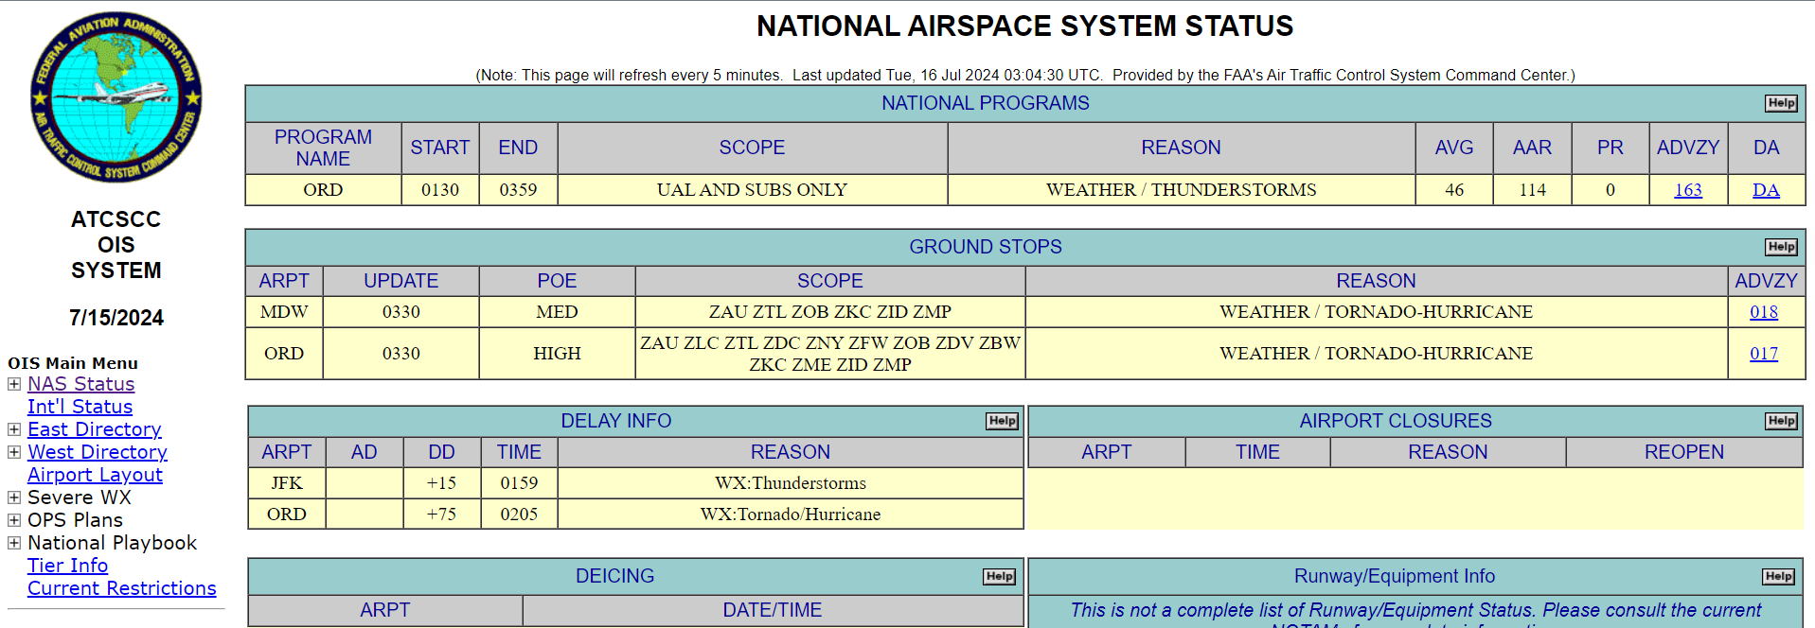Click the REOPEN column header
Screen dimensions: 1815x628
pos(1684,452)
